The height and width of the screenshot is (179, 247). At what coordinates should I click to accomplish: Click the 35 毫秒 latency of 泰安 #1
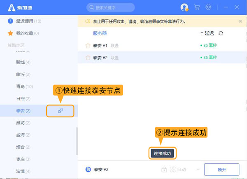tap(209, 45)
